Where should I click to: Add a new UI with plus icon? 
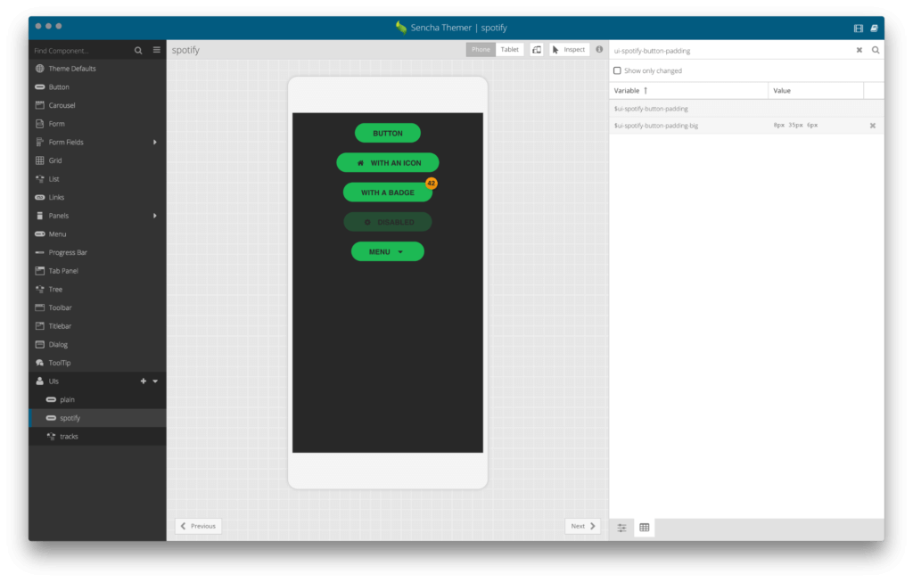click(144, 381)
